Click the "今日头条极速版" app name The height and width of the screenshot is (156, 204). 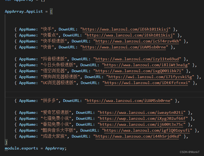58,65
